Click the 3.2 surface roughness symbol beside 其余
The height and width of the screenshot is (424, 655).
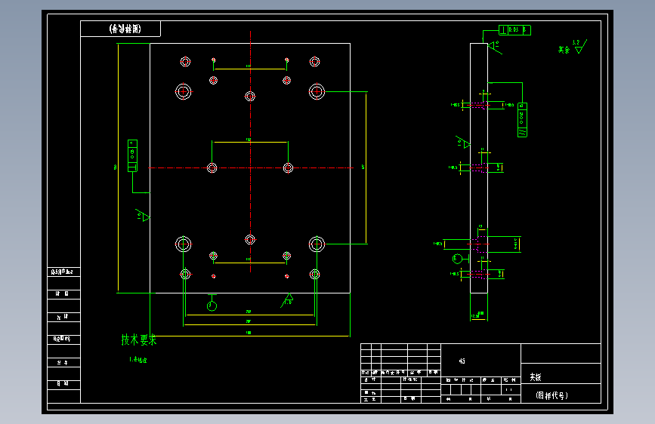[580, 46]
